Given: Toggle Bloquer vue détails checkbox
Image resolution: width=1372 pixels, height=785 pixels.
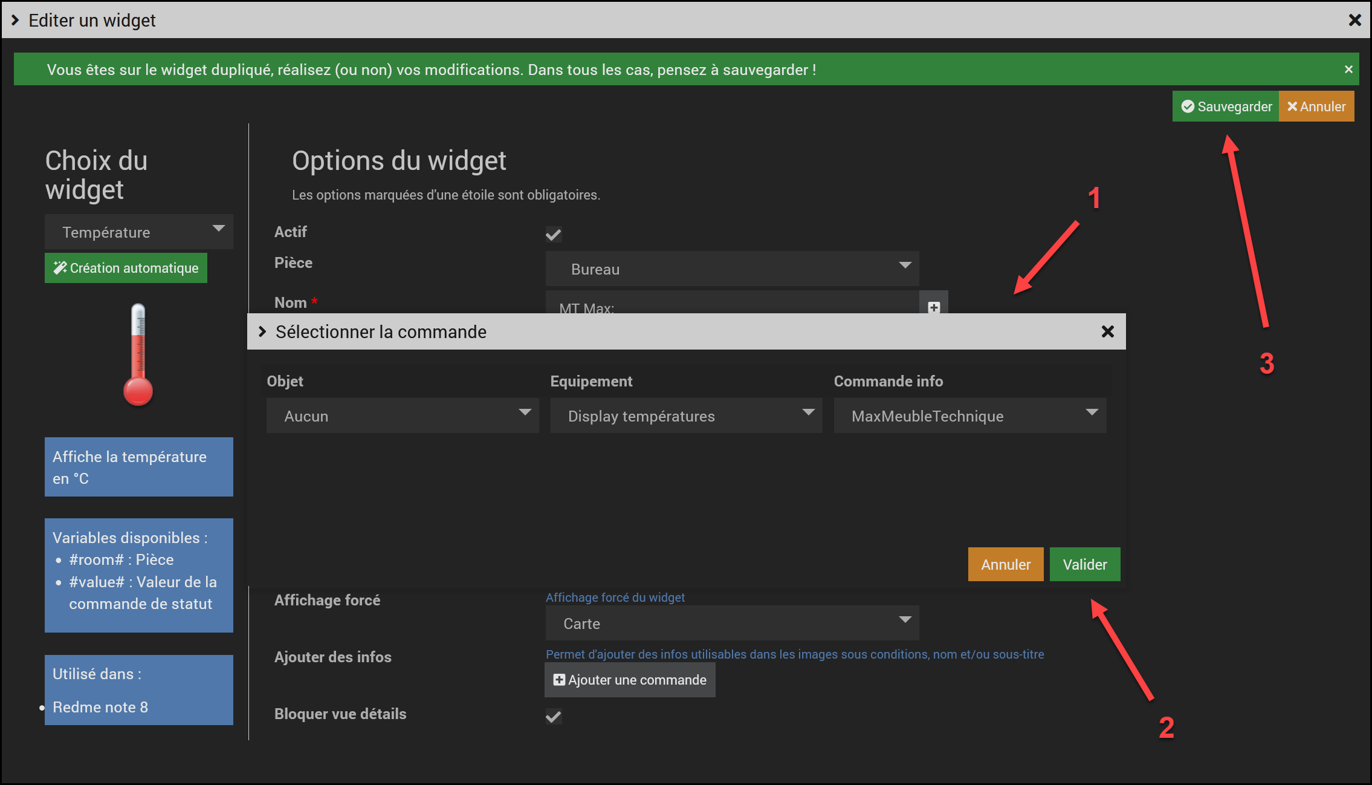Looking at the screenshot, I should click(x=553, y=717).
